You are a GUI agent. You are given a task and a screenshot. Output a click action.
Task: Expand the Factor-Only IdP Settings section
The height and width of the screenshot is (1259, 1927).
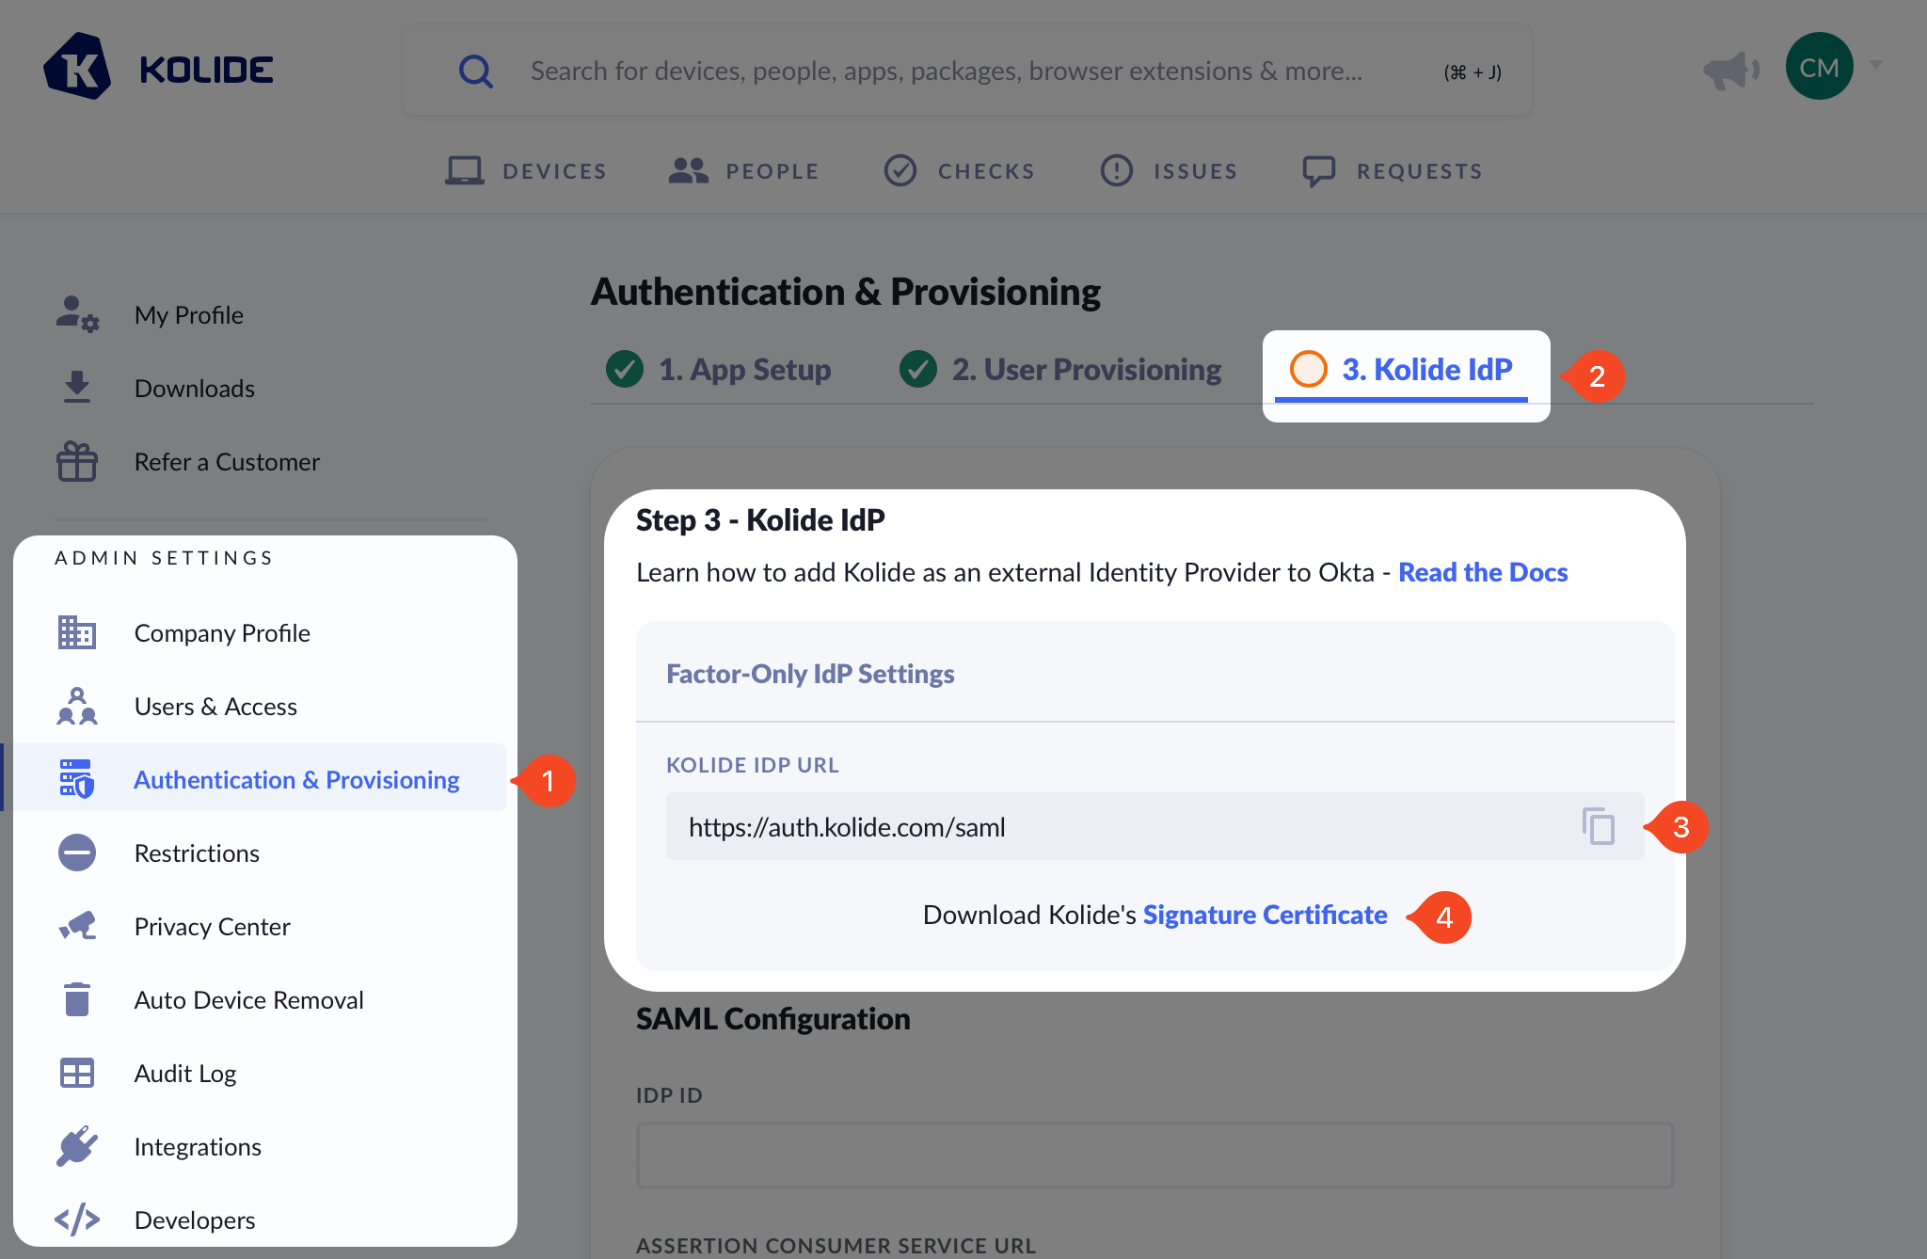[812, 672]
